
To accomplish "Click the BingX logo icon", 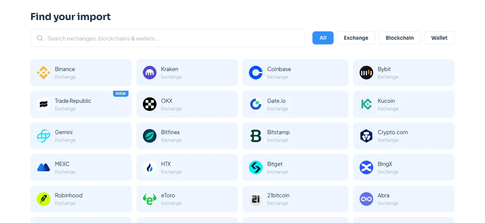I will tap(366, 167).
